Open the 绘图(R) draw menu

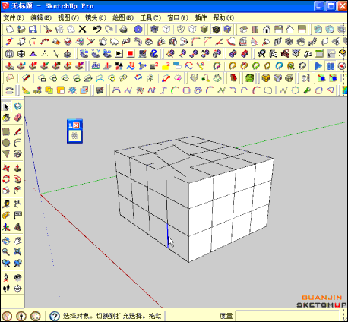(x=123, y=17)
